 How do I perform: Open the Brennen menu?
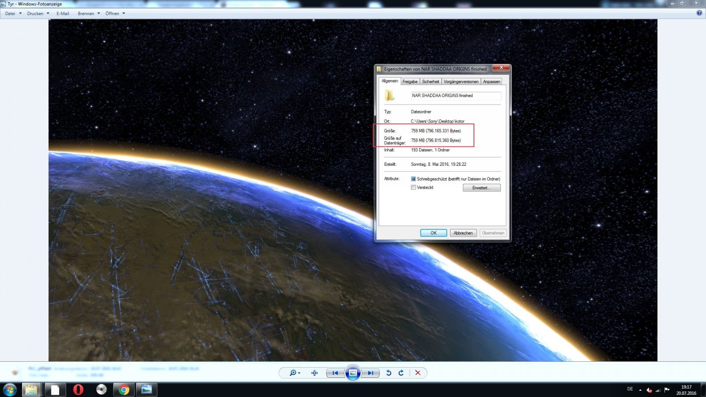click(x=89, y=14)
